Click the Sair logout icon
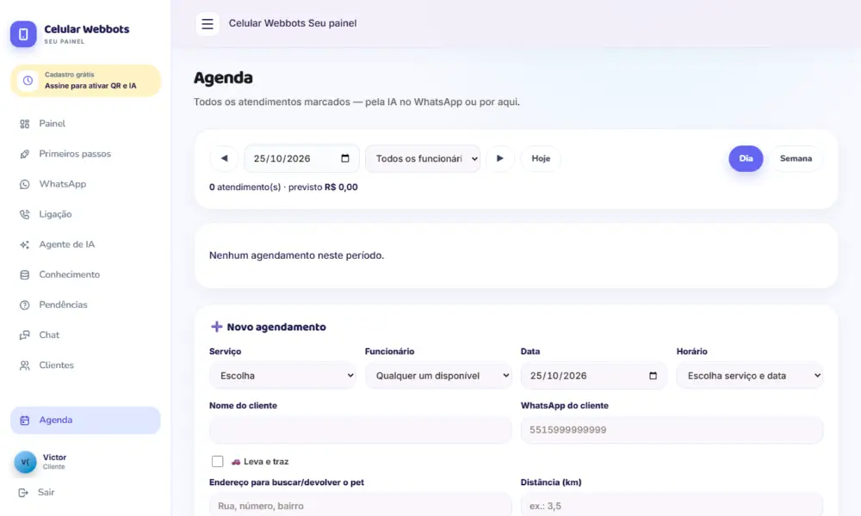 pos(23,493)
